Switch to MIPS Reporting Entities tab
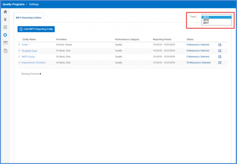This screenshot has width=237, height=164. (x=28, y=18)
